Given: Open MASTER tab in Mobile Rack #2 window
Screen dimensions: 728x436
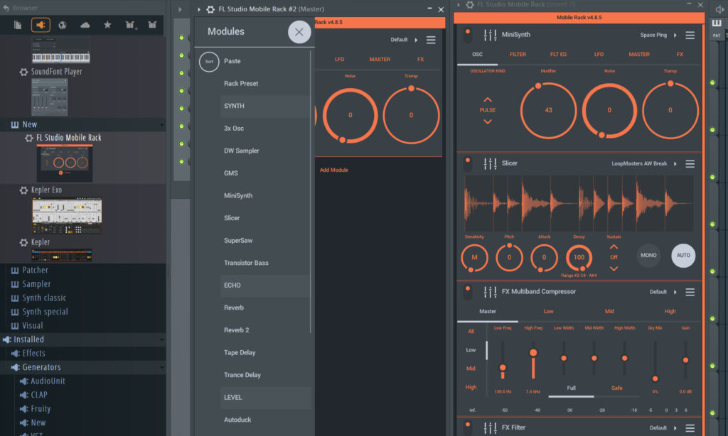Looking at the screenshot, I should pos(380,60).
